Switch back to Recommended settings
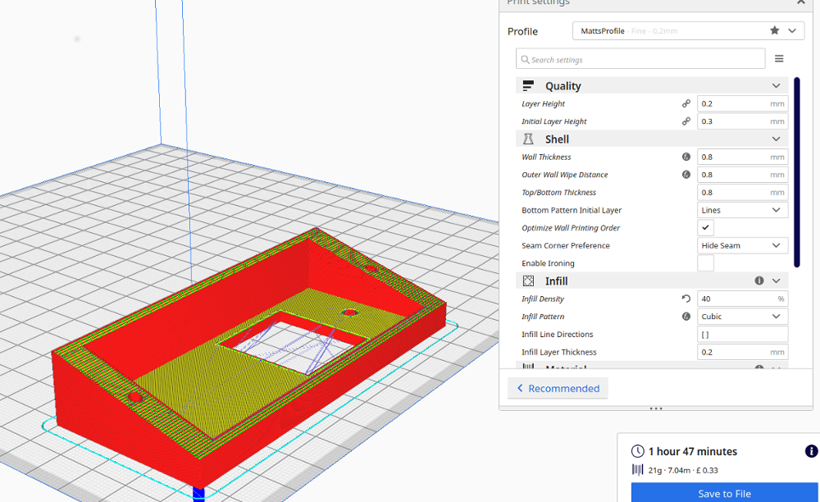Screen dimensions: 820x502 point(558,389)
